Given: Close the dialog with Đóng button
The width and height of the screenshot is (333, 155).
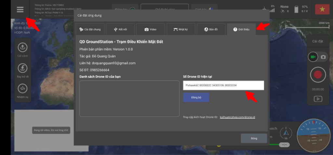Looking at the screenshot, I should (254, 138).
